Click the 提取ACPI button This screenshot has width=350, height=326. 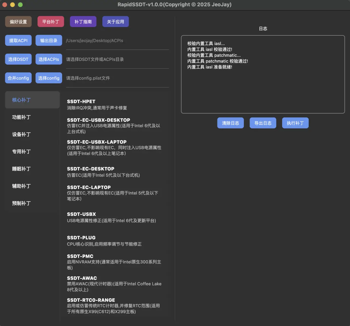pos(18,41)
